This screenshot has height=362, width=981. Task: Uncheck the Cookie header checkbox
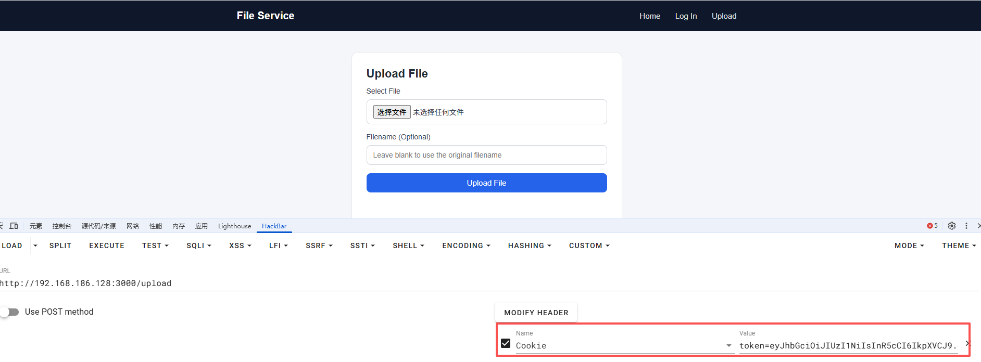point(506,343)
